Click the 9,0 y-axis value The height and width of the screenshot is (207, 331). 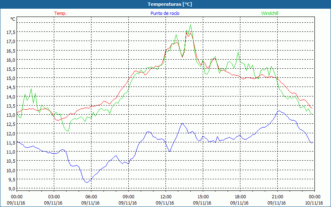pyautogui.click(x=12, y=189)
